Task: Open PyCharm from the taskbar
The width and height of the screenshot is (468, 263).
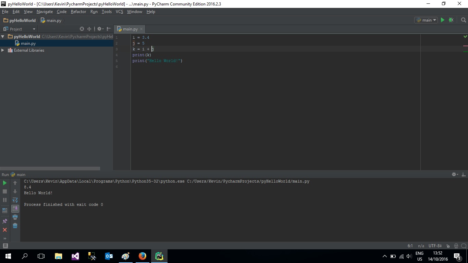Action: [159, 256]
